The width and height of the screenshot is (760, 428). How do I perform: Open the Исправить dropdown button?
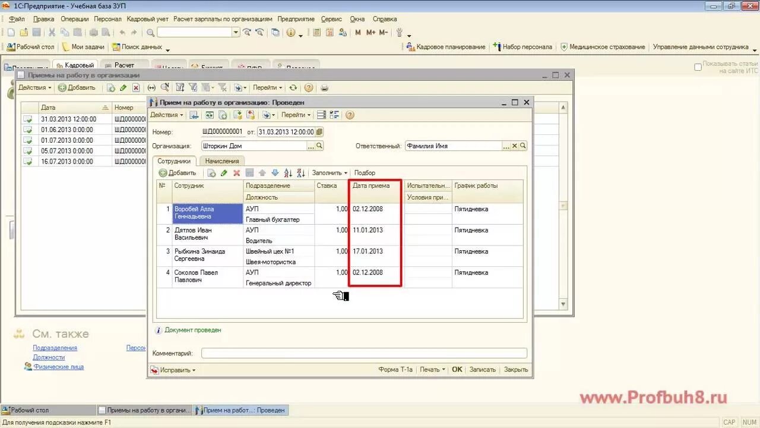coord(173,370)
